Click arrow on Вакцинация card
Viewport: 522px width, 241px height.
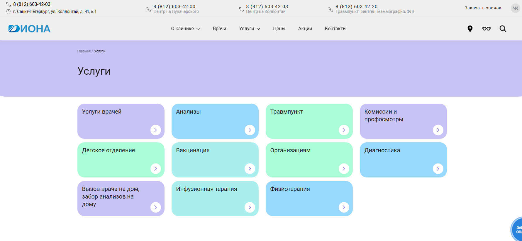(250, 169)
